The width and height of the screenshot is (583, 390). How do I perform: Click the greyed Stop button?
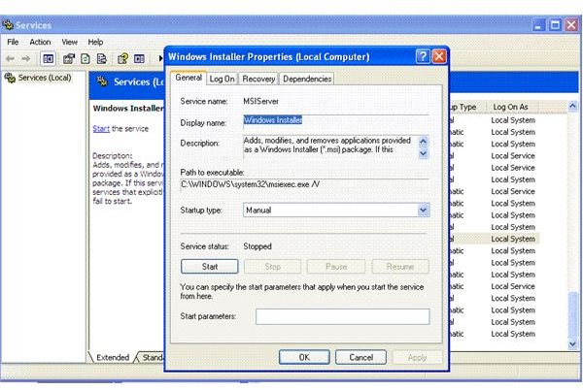(x=272, y=267)
